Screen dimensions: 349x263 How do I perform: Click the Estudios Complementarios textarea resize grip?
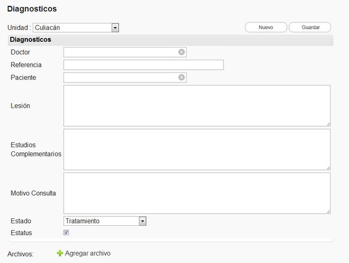pos(328,167)
